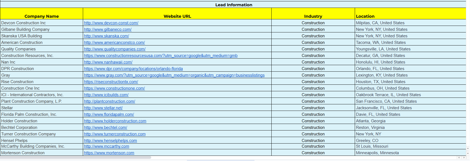Screen dimensions: 470x161
Task: Open the constructionone.com link
Action: pos(114,88)
